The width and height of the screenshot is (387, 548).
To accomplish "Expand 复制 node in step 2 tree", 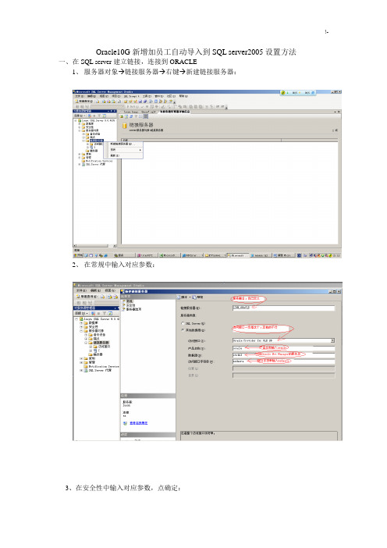I will pyautogui.click(x=81, y=358).
